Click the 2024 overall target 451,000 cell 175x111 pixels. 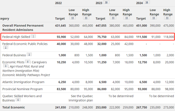point(141,26)
